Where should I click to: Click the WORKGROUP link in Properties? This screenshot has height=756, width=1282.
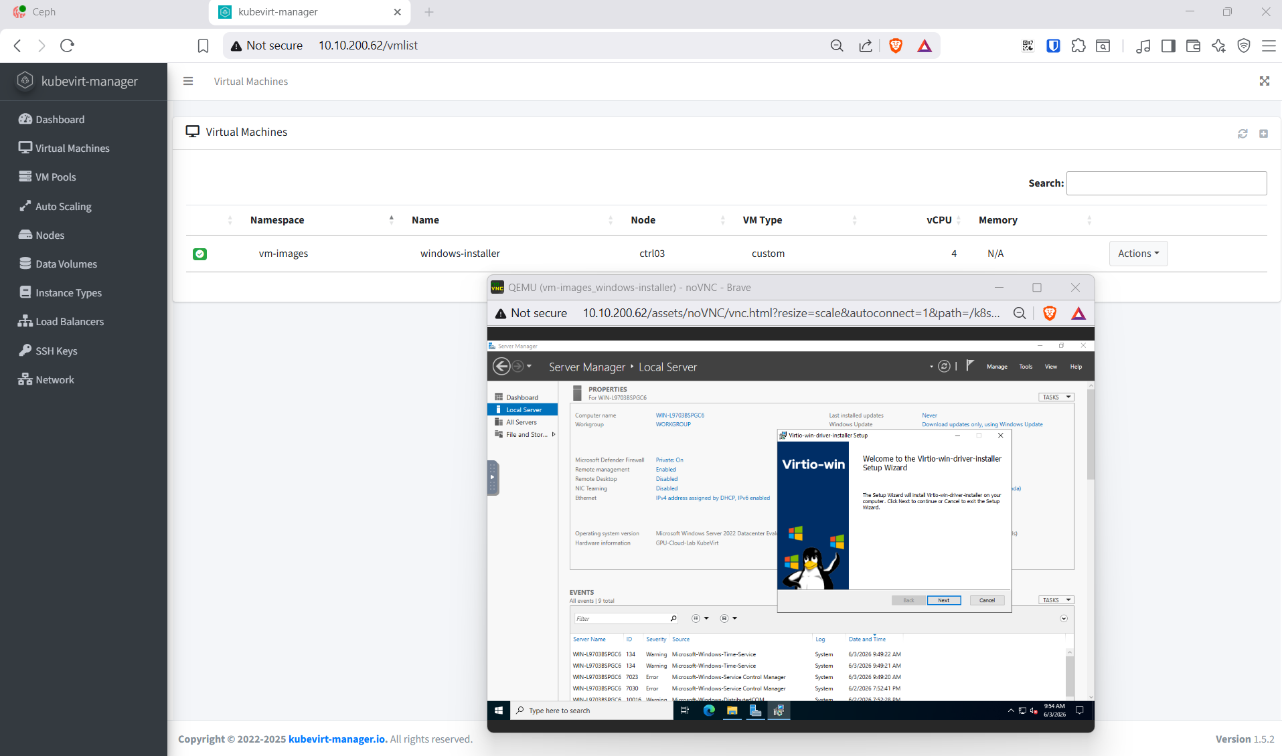673,424
